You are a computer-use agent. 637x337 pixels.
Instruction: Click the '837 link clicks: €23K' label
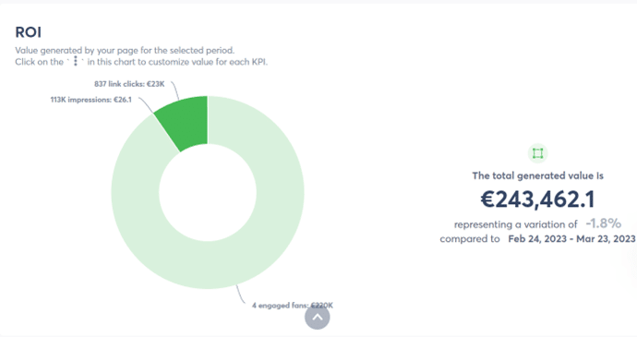pos(129,84)
